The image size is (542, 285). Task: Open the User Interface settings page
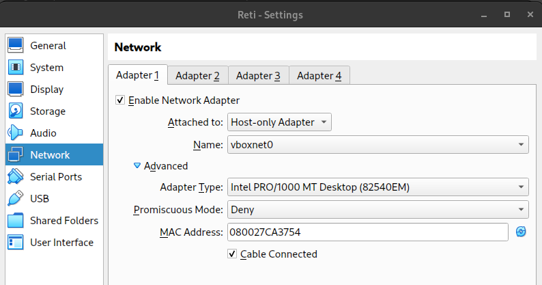[61, 243]
